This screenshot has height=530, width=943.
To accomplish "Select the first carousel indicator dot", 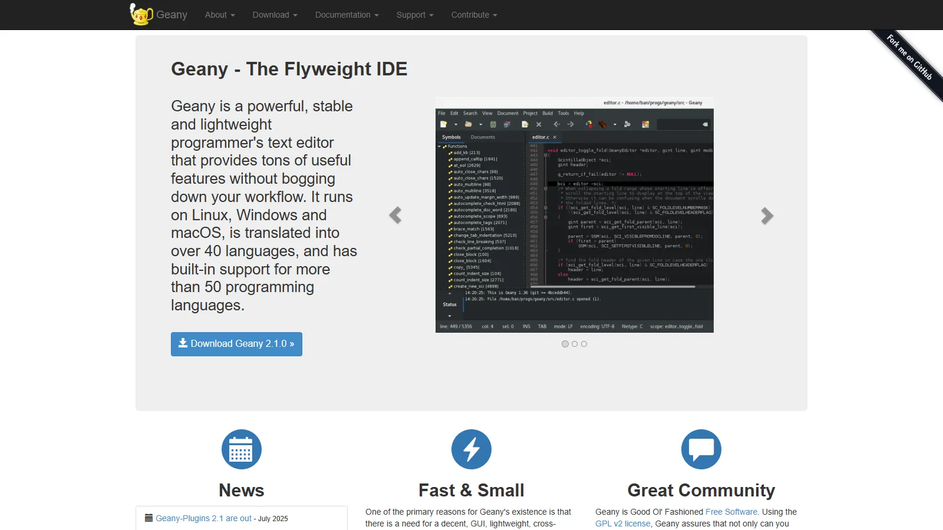I will [565, 344].
